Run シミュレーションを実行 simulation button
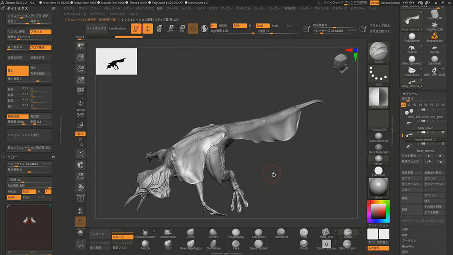 point(29,135)
